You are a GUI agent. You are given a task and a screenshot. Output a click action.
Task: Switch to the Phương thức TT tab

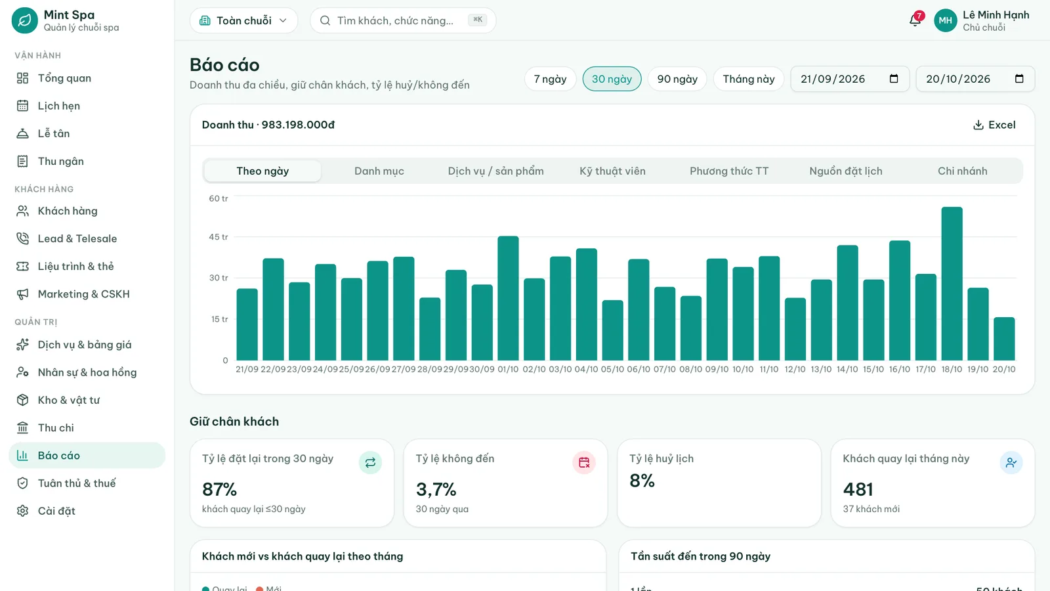pos(729,171)
